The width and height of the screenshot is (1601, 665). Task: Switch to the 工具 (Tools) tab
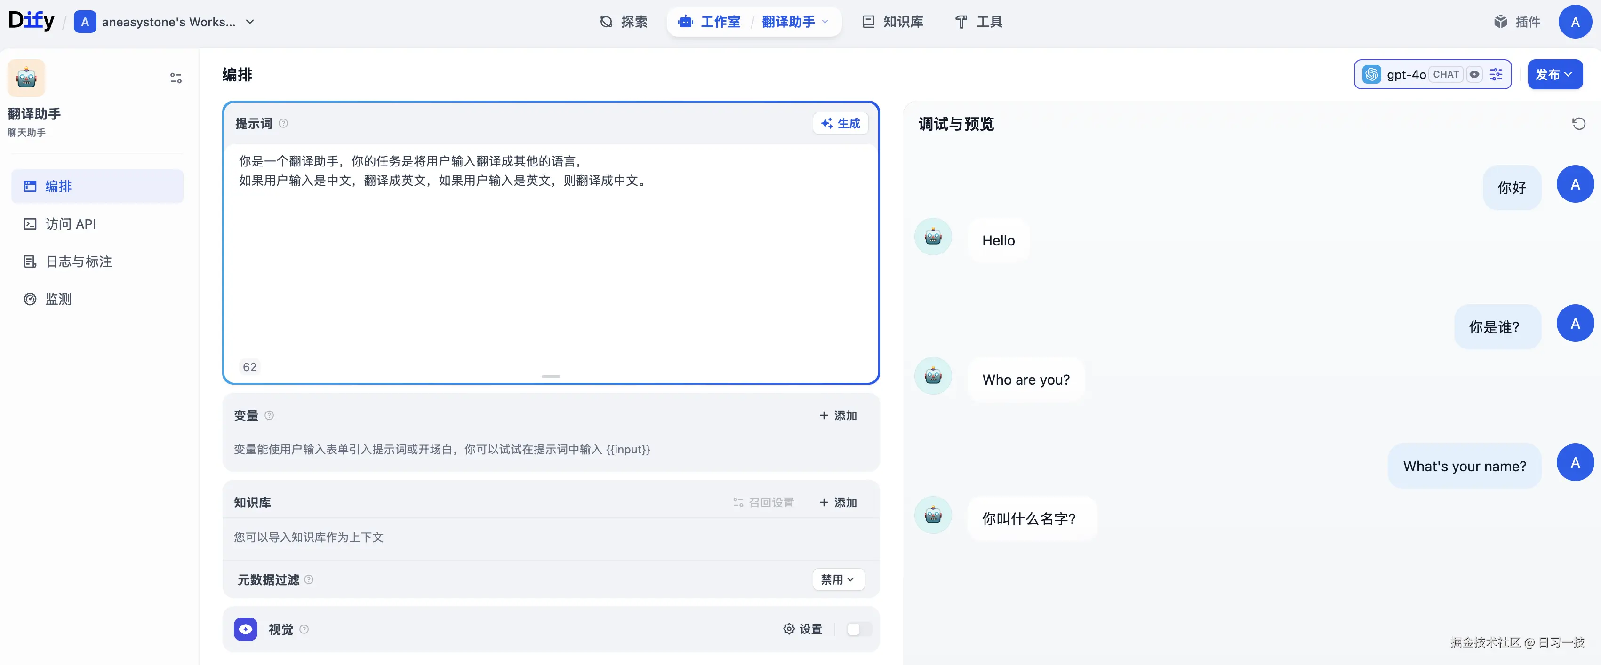coord(977,21)
